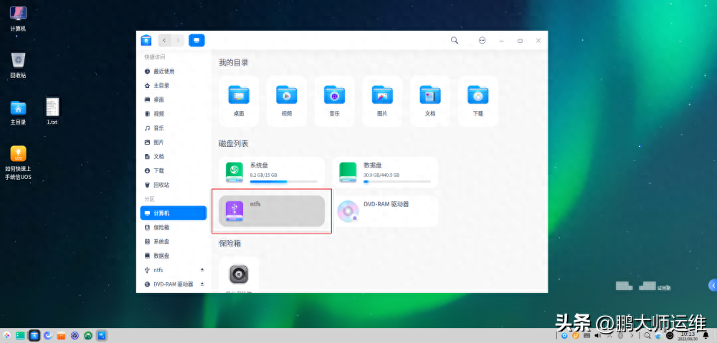Eject ntfs with the sidebar eject arrow

[x=202, y=270]
